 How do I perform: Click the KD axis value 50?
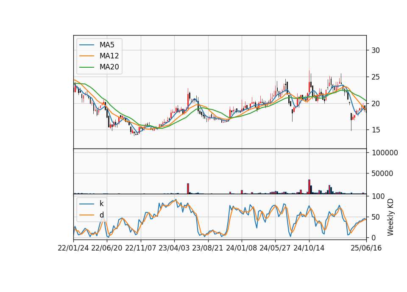point(376,217)
